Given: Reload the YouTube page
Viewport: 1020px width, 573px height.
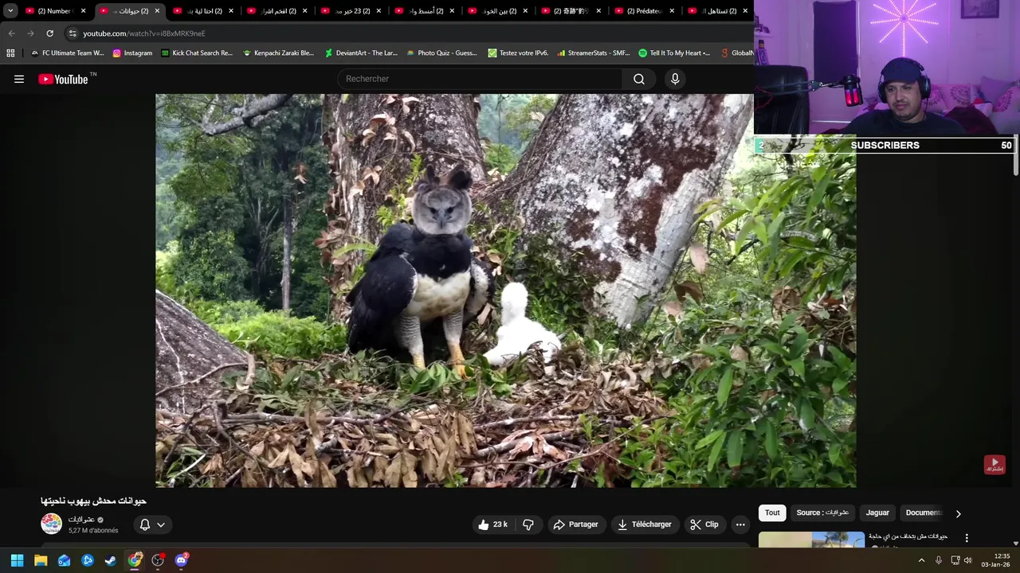Looking at the screenshot, I should 49,33.
